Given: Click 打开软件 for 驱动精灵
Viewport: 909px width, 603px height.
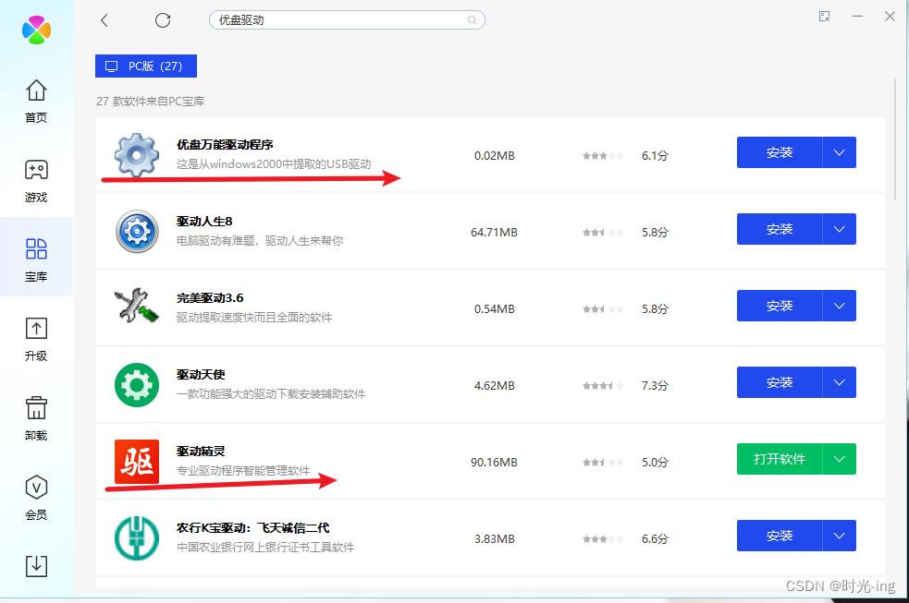Looking at the screenshot, I should coord(780,459).
